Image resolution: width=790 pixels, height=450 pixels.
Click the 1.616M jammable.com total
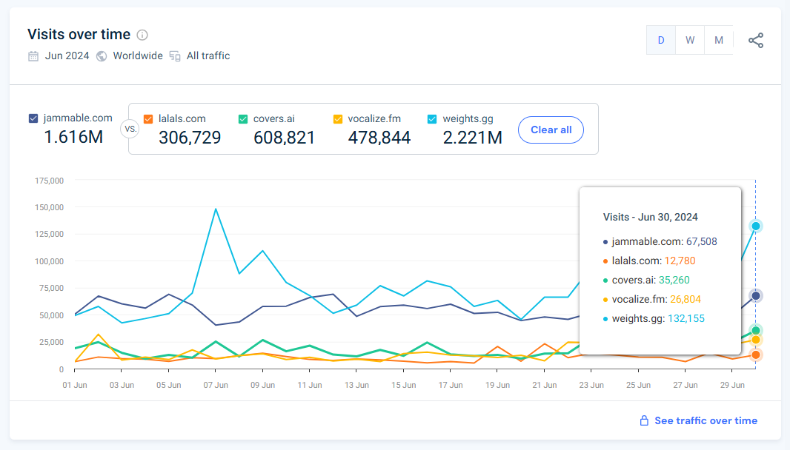[x=73, y=137]
